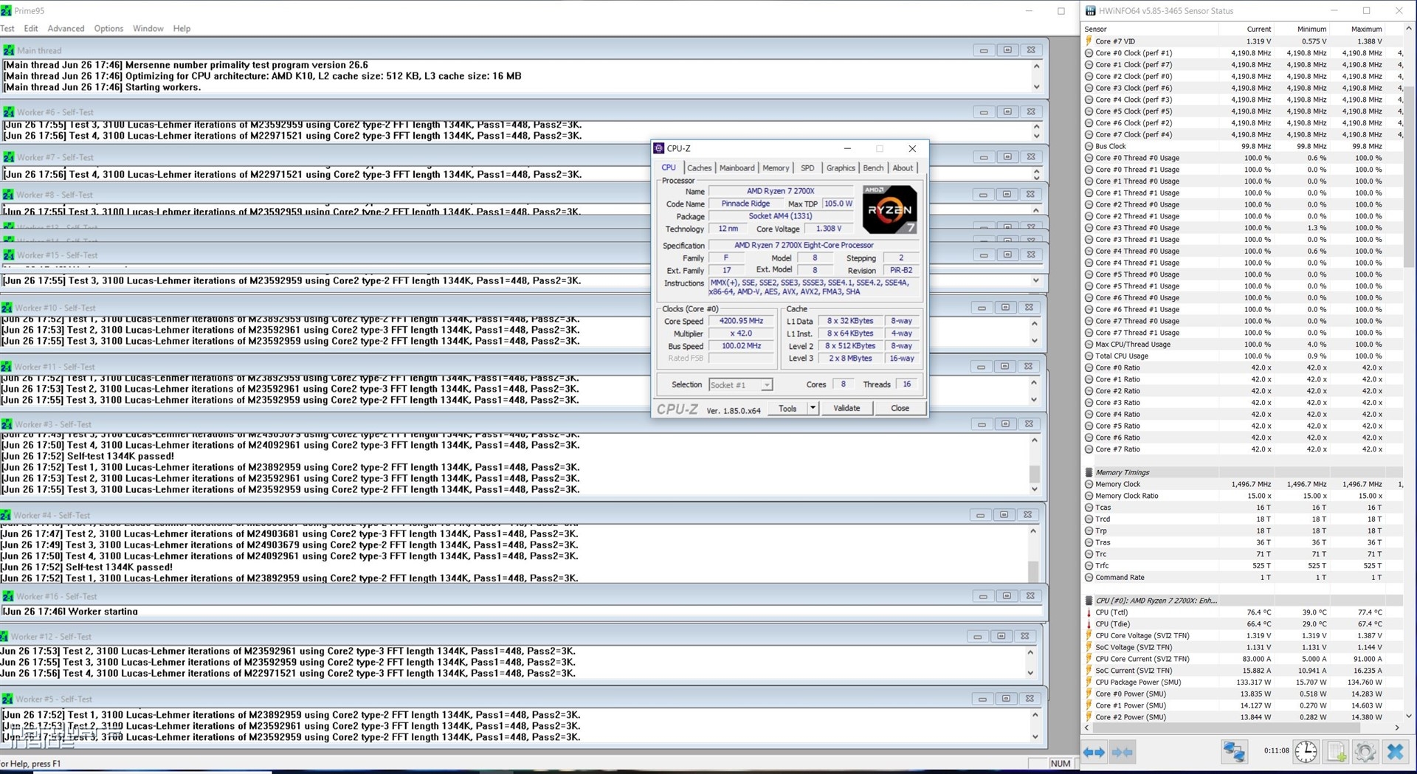The height and width of the screenshot is (774, 1417).
Task: Select the Command Rate row in HWiNFO
Action: 1243,578
